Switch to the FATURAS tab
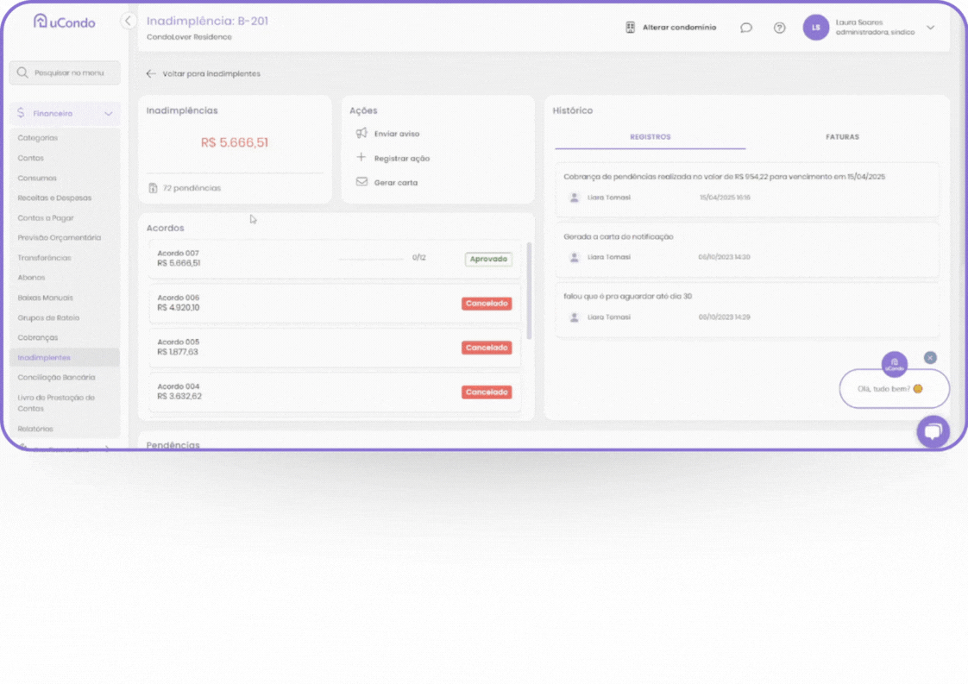The height and width of the screenshot is (684, 968). pos(841,137)
